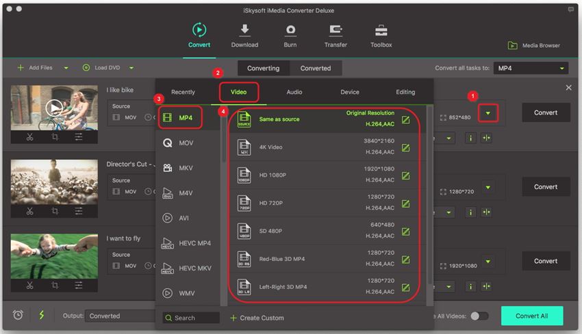Click Create Custom preset
The width and height of the screenshot is (582, 334).
[257, 318]
